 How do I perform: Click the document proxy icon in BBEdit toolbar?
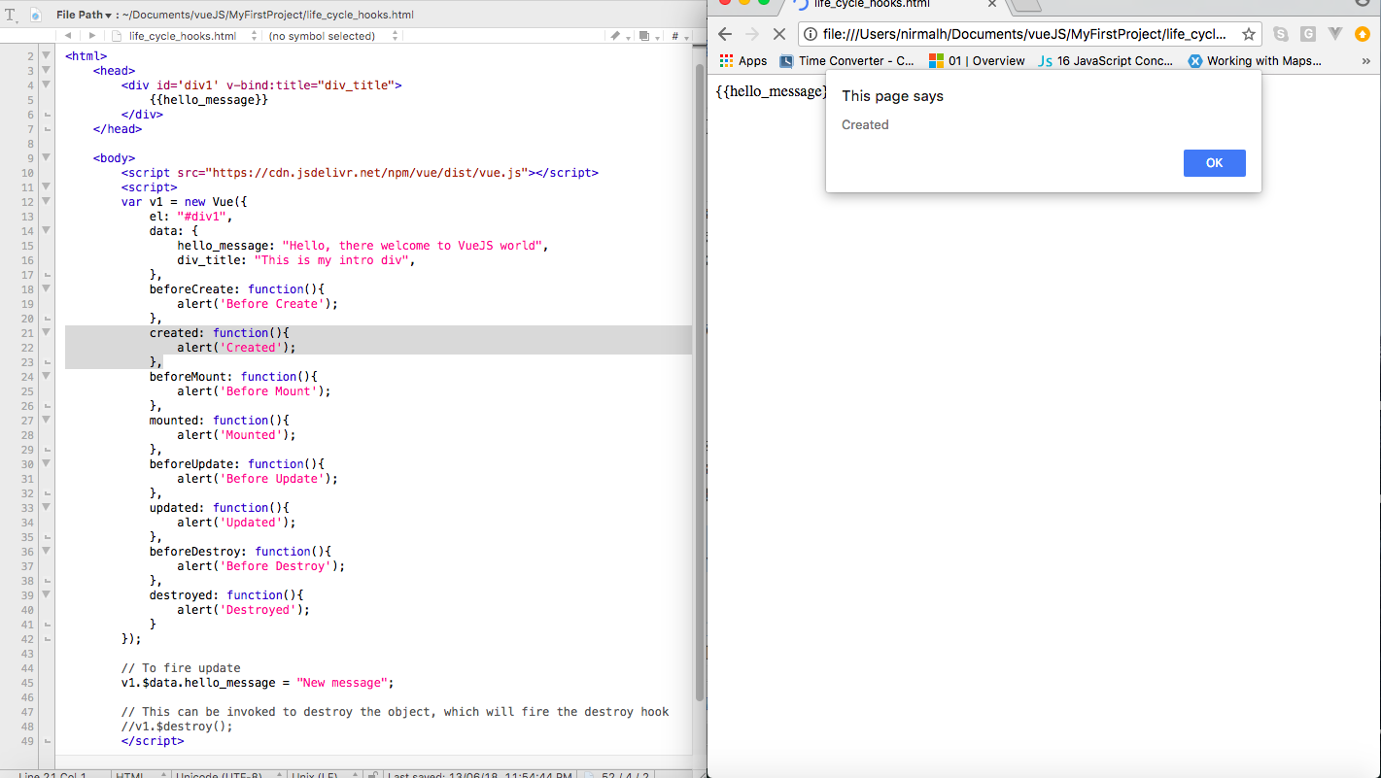(x=36, y=16)
